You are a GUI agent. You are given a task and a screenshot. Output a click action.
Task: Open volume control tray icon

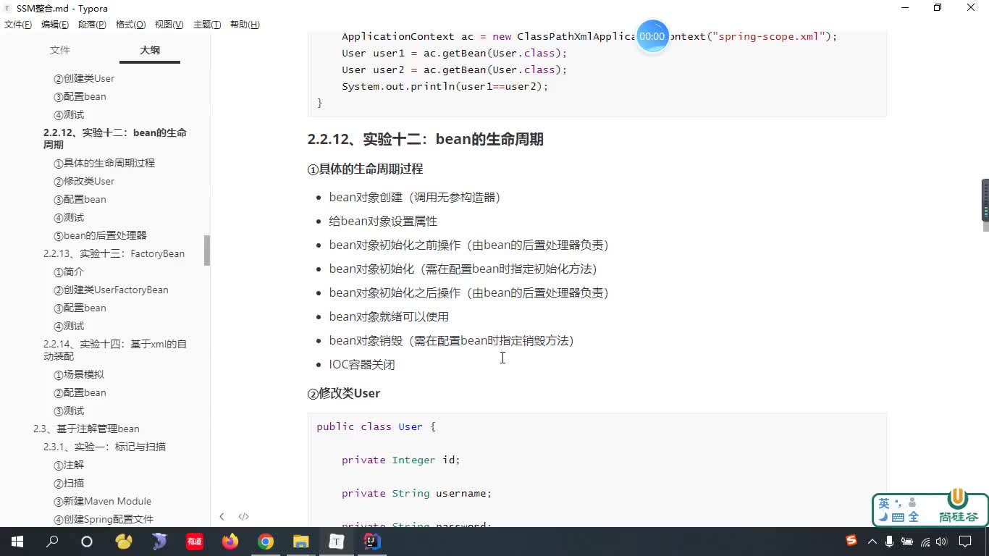(x=941, y=542)
